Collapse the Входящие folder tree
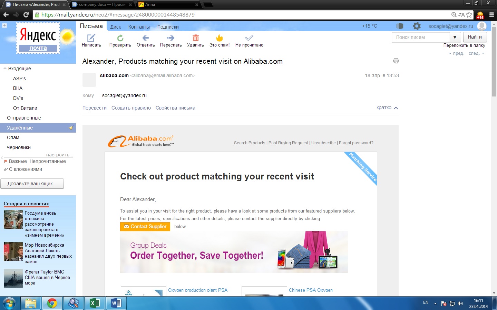Screen dimensions: 497x310 pyautogui.click(x=5, y=69)
